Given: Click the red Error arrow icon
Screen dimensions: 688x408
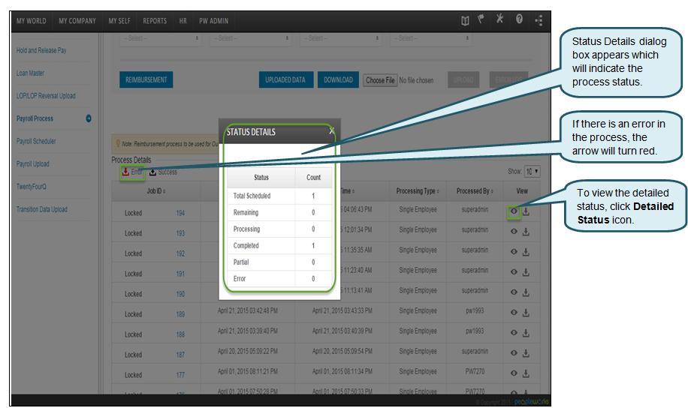Looking at the screenshot, I should [125, 172].
